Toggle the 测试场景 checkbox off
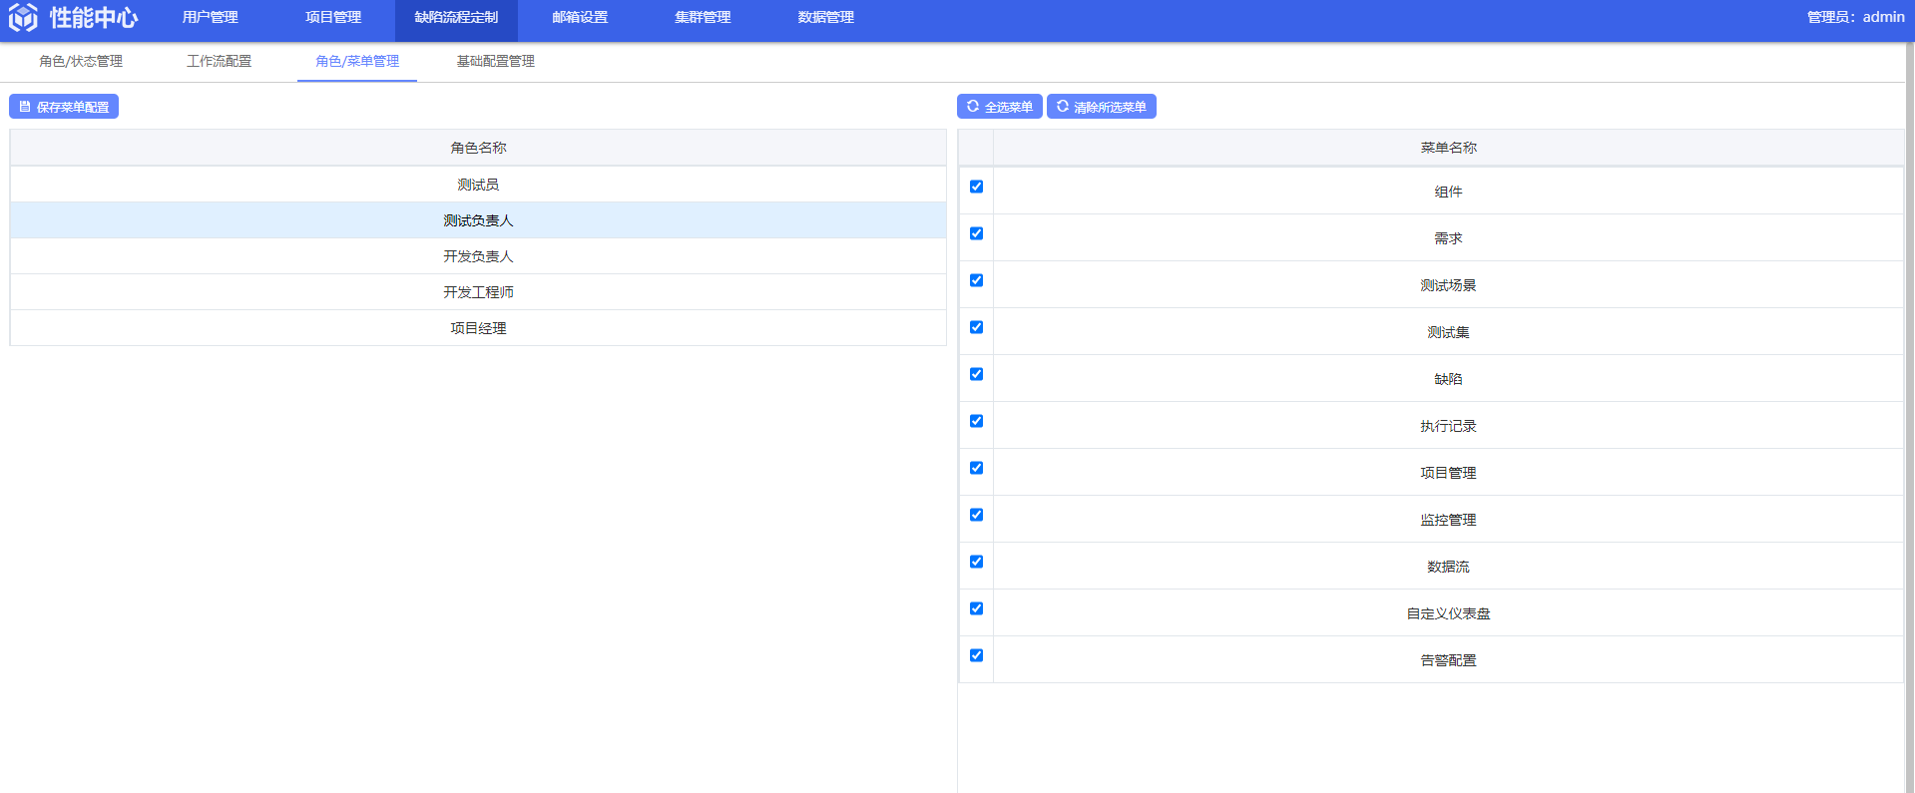 coord(976,280)
